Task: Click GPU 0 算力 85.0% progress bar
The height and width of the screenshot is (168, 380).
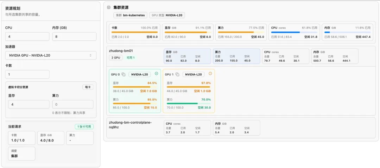Action: tap(135, 103)
